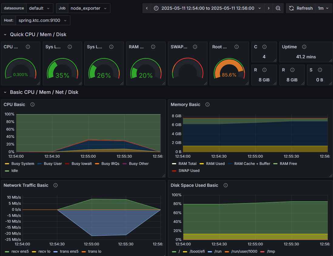The width and height of the screenshot is (333, 256).
Task: Click info icon next to Network Traffic Basic
Action: [55, 185]
